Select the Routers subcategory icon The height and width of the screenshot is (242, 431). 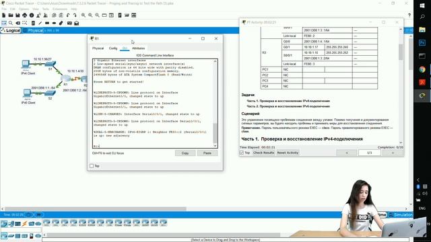[x=4, y=236]
